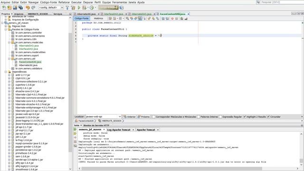This screenshot has width=304, height=171.
Task: Open the Arquivo menu
Action: click(x=5, y=2)
